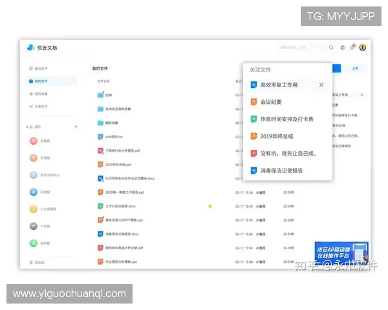Open the green spreadsheet 工作计划 file icon
The image size is (388, 310).
tap(100, 206)
